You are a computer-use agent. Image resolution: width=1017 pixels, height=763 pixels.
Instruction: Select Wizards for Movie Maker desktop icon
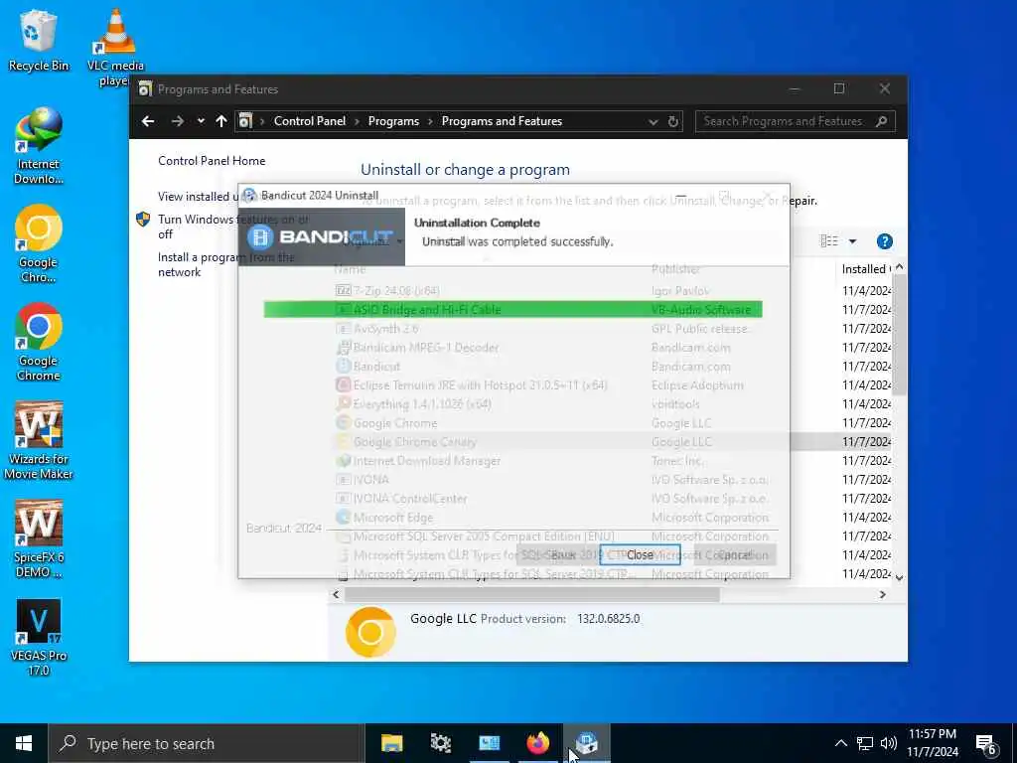[39, 441]
